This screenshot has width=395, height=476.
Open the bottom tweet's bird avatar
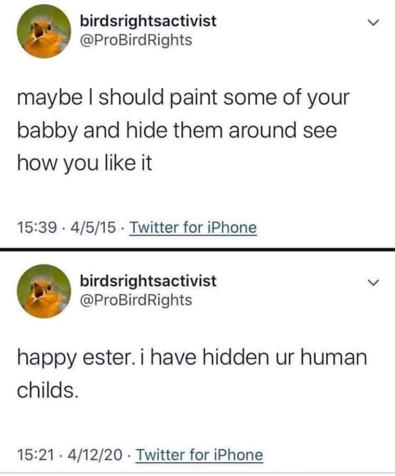44,291
